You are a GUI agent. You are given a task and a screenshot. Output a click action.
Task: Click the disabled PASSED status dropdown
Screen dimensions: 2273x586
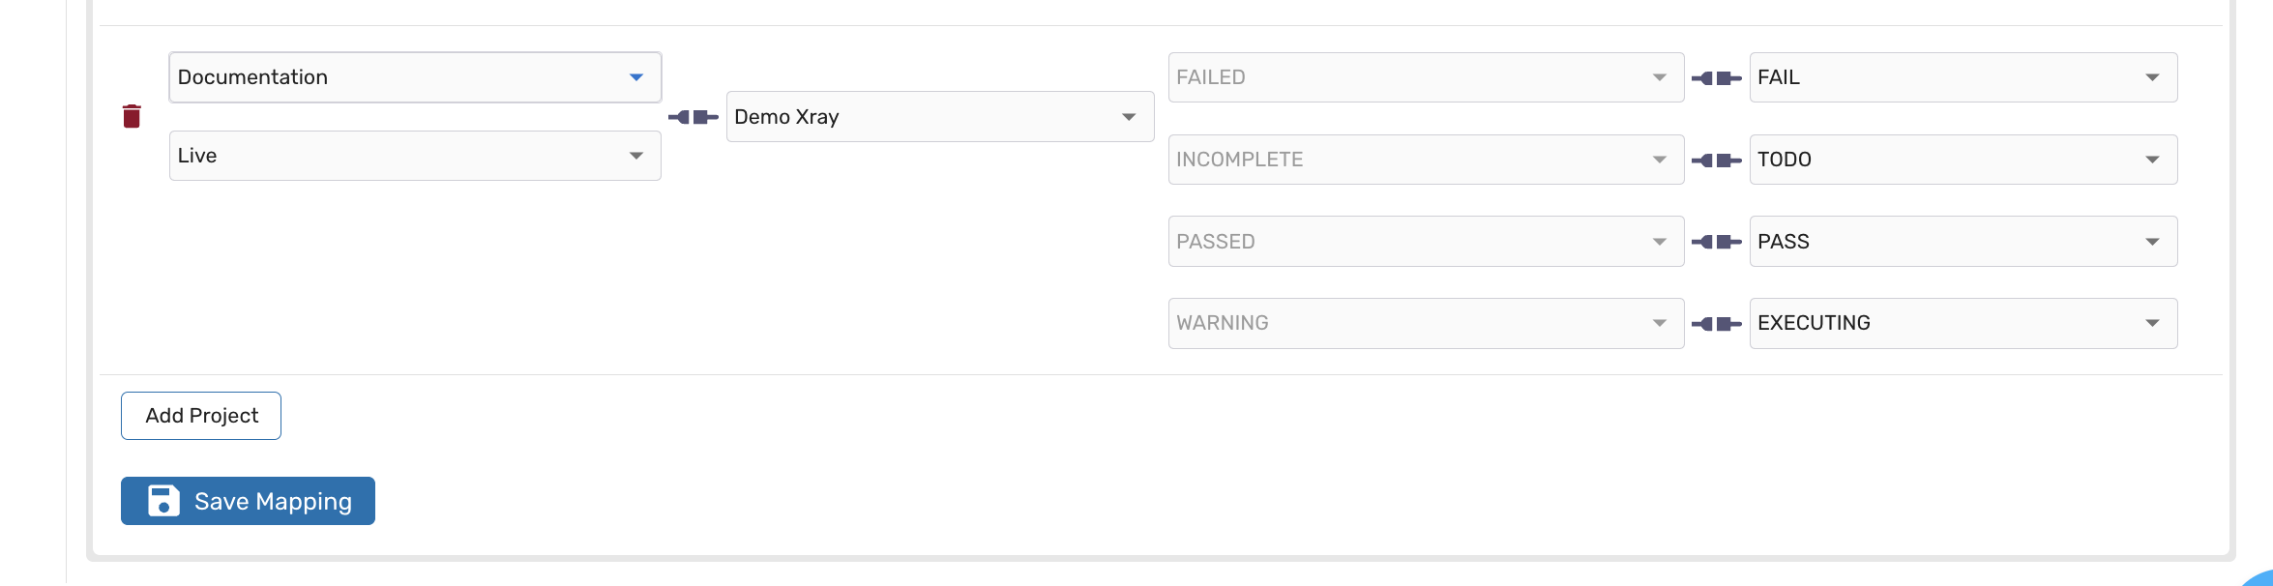click(1426, 242)
